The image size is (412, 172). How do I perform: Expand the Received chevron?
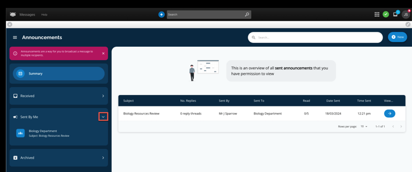103,96
